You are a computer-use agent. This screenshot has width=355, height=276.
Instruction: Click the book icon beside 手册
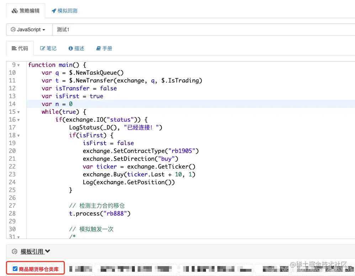click(99, 48)
